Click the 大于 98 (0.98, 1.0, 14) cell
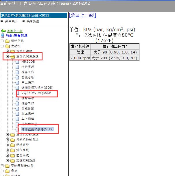Screen dimensions: 175x176 point(115,52)
